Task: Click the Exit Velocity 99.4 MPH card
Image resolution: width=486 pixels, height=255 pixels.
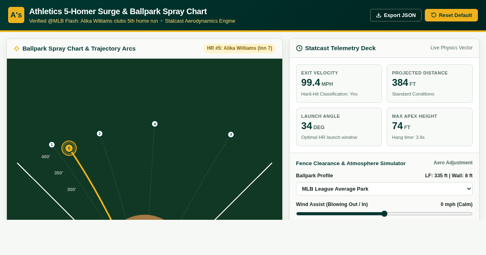Action: click(339, 83)
